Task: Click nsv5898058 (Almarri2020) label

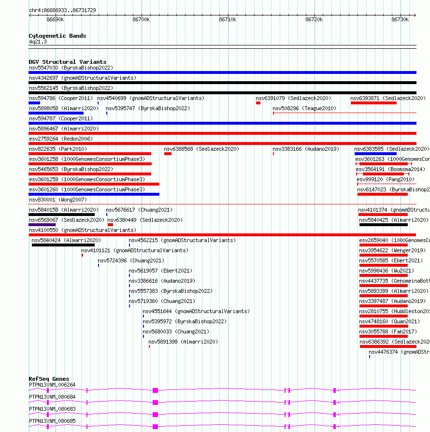Action: point(64,109)
